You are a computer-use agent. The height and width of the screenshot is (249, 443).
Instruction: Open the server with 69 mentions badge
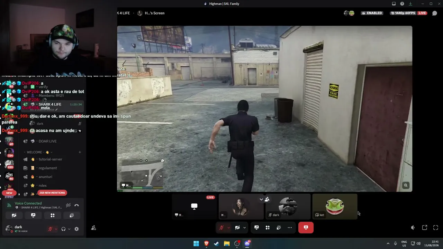[9, 141]
